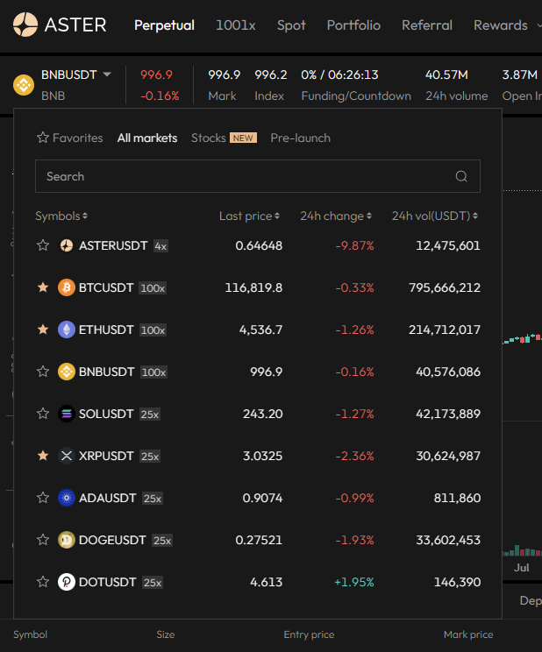The image size is (542, 652).
Task: Click the Funding/Countdown label
Action: tap(356, 96)
